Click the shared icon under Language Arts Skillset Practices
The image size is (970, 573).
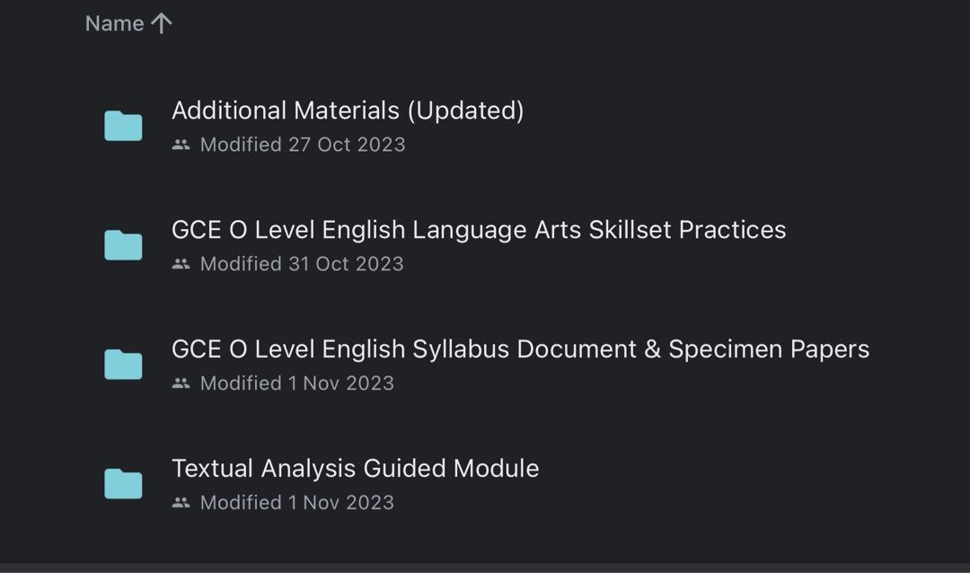click(180, 263)
